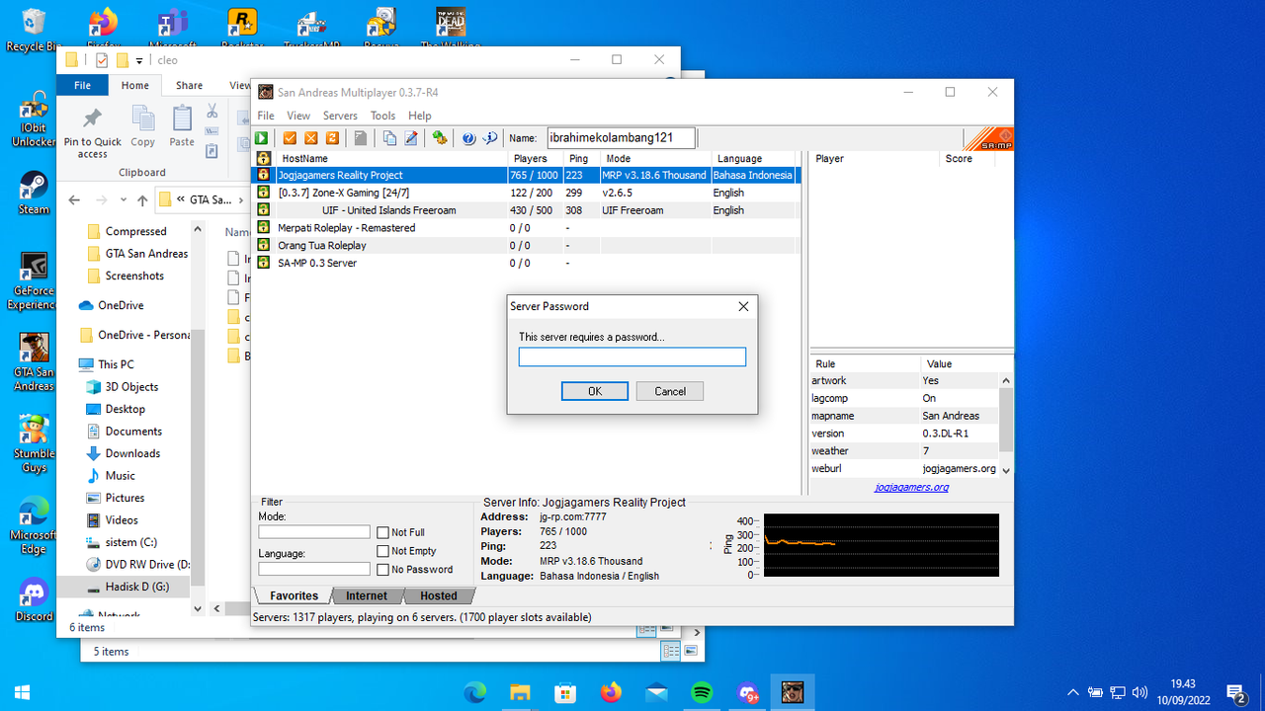Click the Copy Server Info icon
The width and height of the screenshot is (1265, 711).
click(x=390, y=138)
